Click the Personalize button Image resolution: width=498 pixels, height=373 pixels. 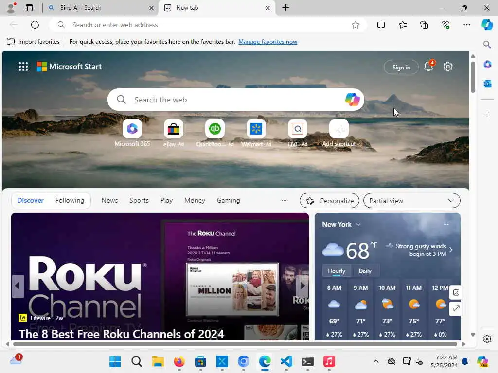329,201
